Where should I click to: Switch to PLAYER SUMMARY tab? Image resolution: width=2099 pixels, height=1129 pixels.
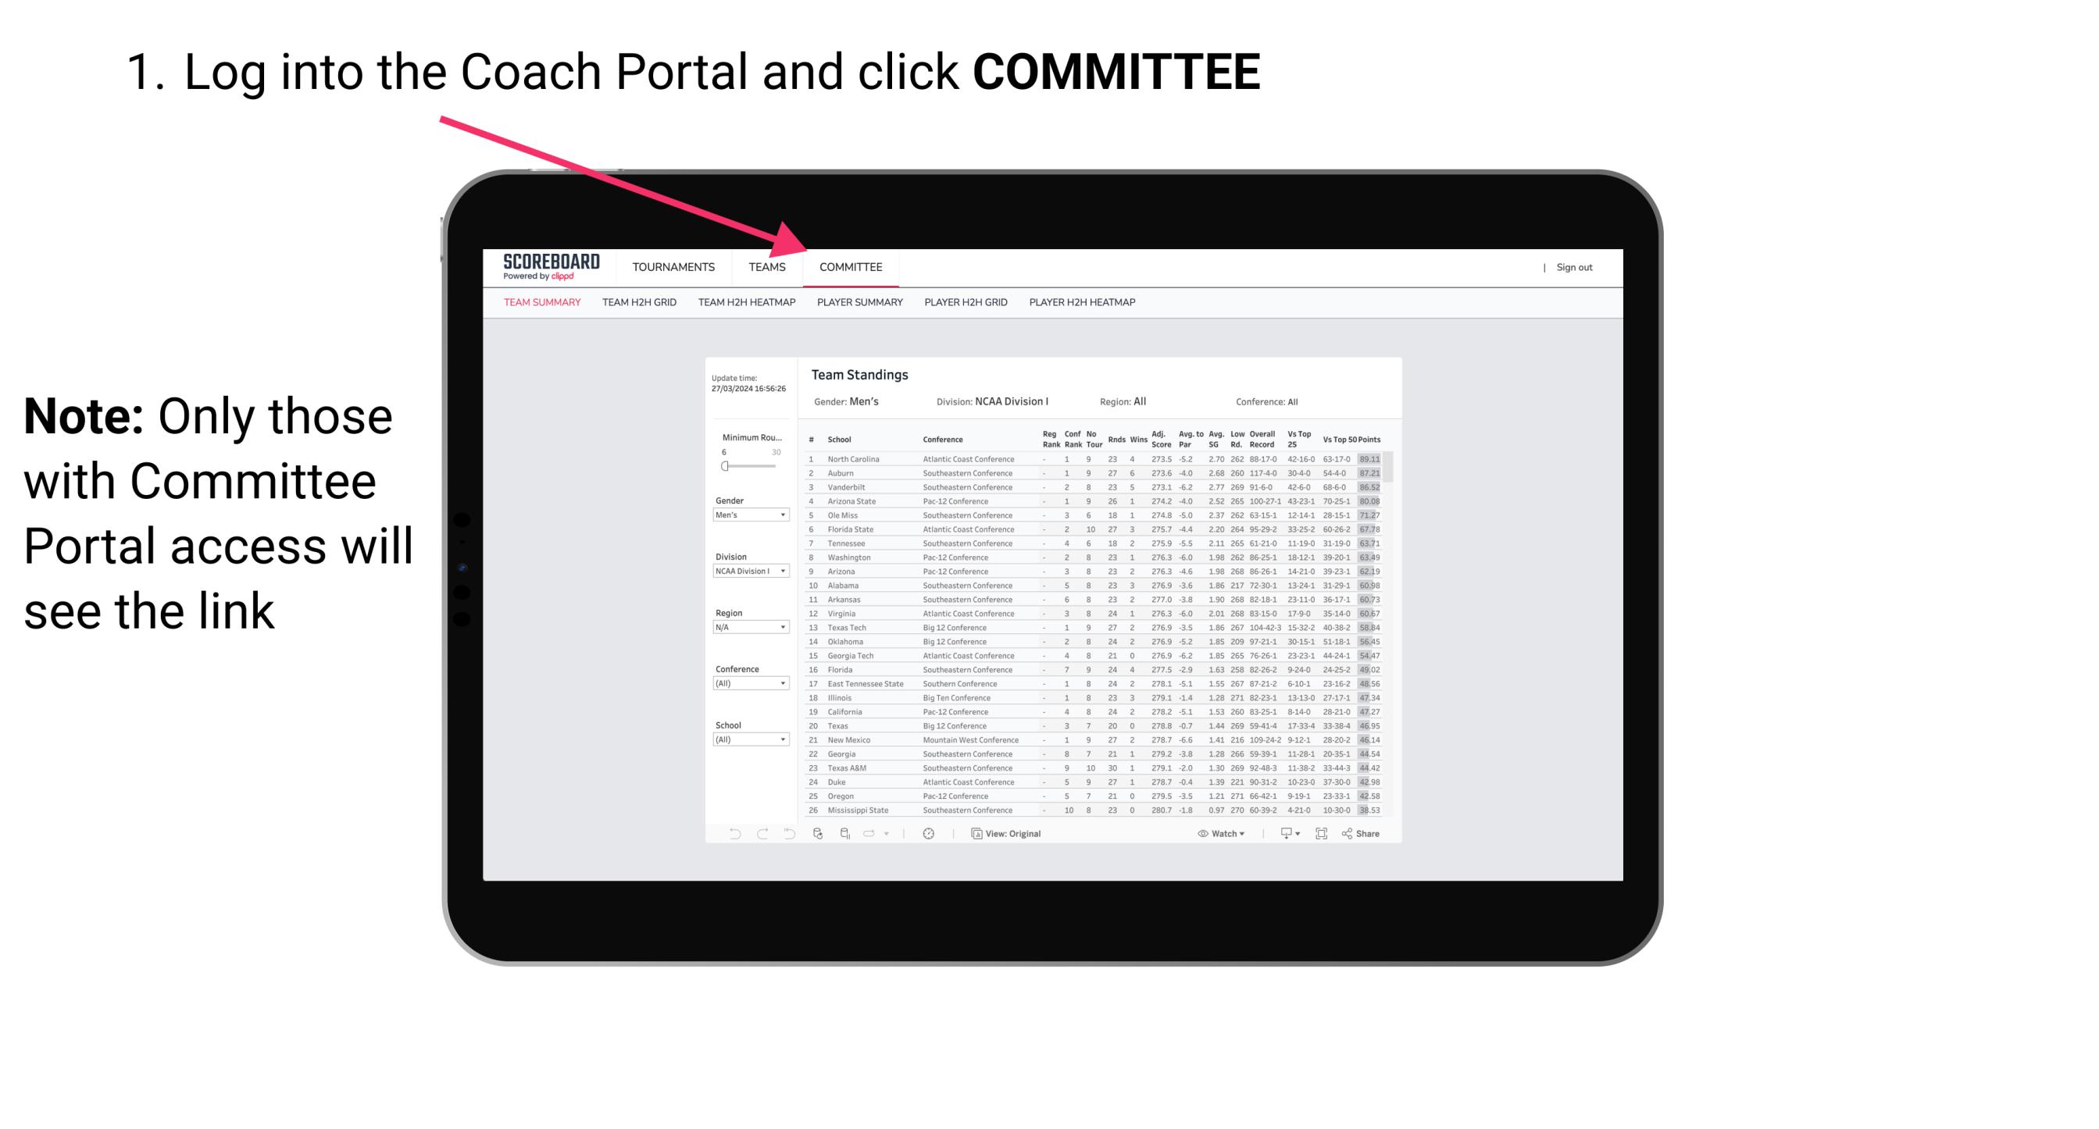click(859, 308)
